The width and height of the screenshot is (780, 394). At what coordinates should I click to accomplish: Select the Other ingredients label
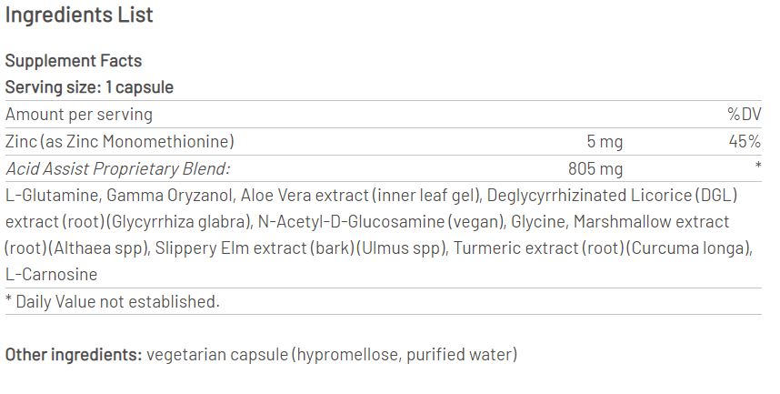[73, 354]
